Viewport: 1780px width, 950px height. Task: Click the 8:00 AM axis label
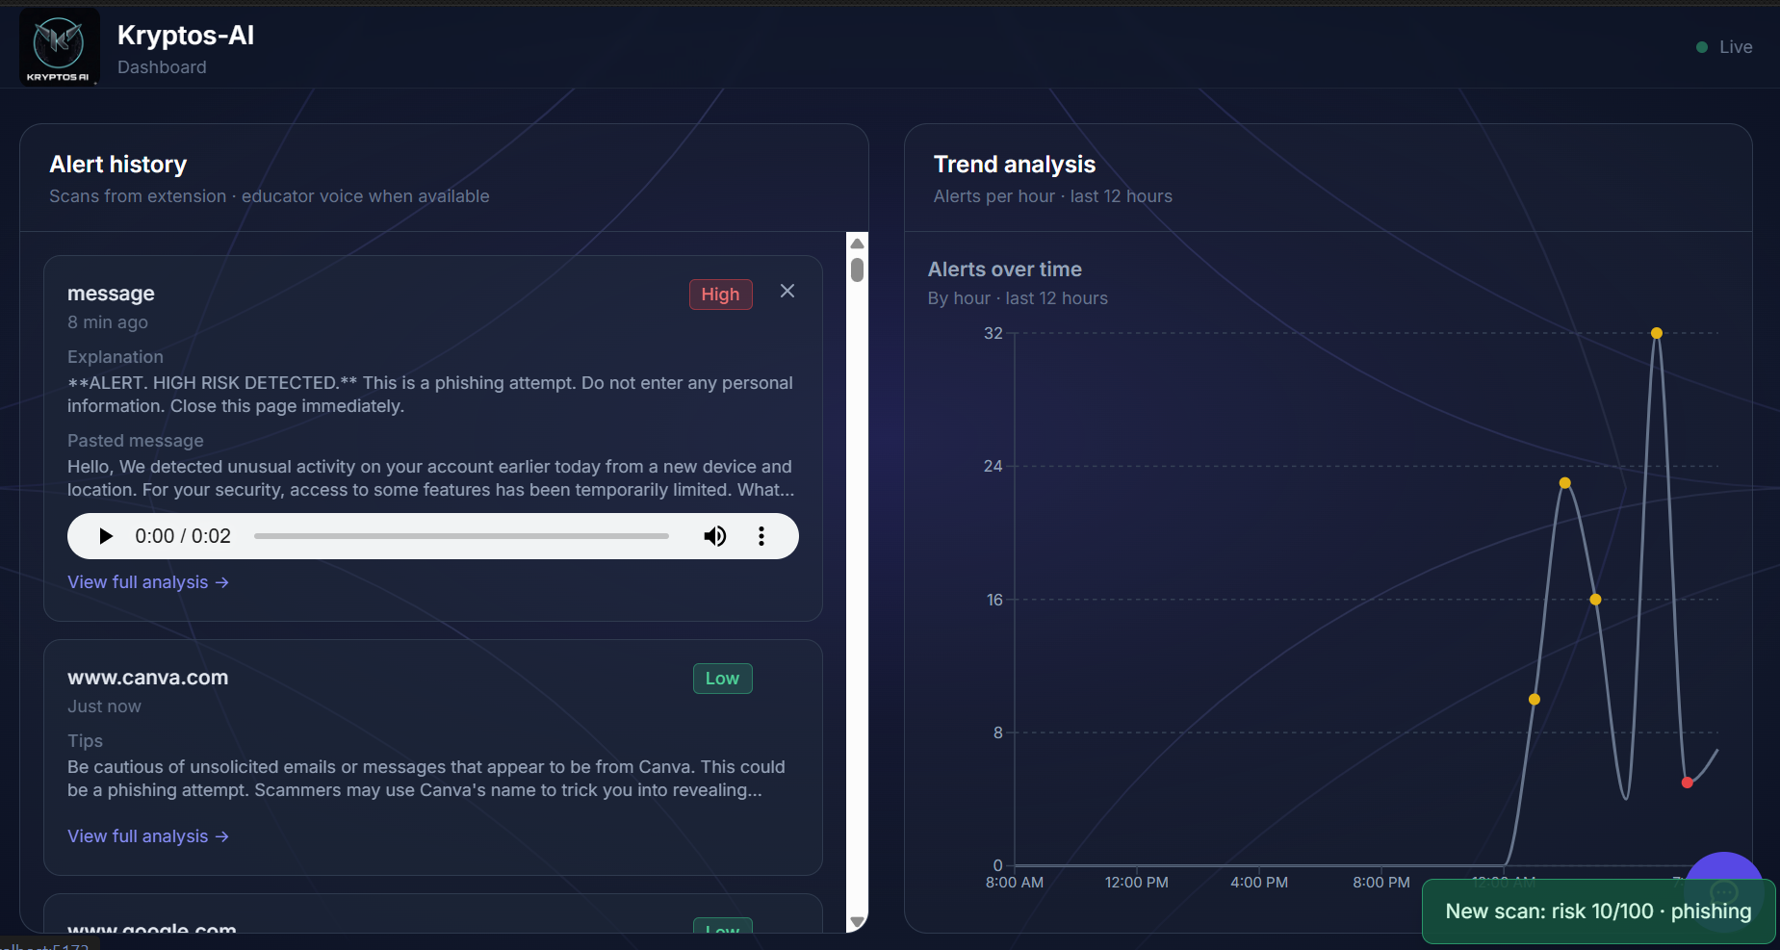pyautogui.click(x=1015, y=883)
